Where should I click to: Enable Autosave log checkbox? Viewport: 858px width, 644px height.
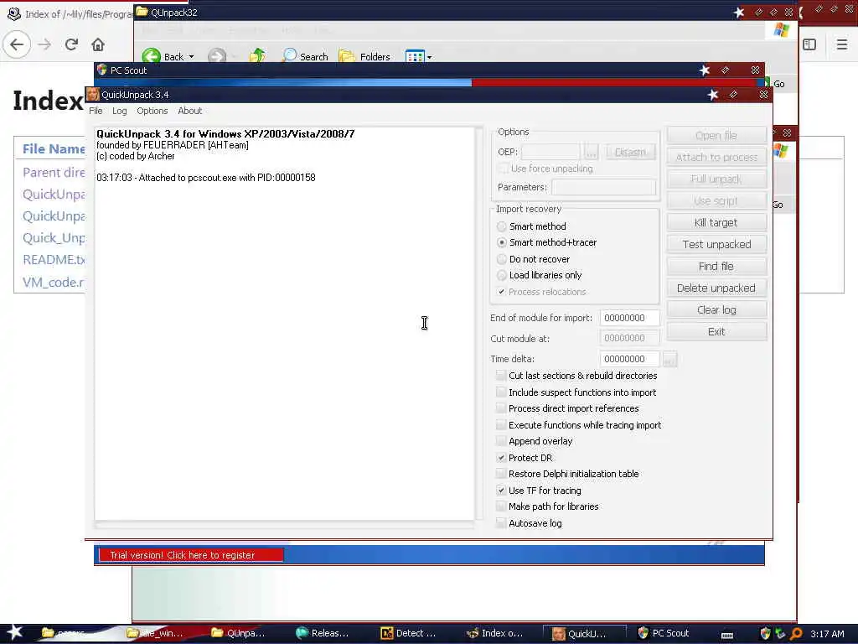click(501, 523)
